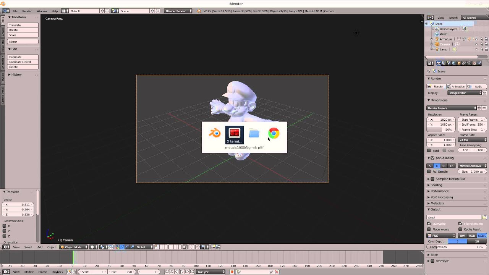Toggle visibility eye for Lamp
This screenshot has width=489, height=275.
pos(476,49)
